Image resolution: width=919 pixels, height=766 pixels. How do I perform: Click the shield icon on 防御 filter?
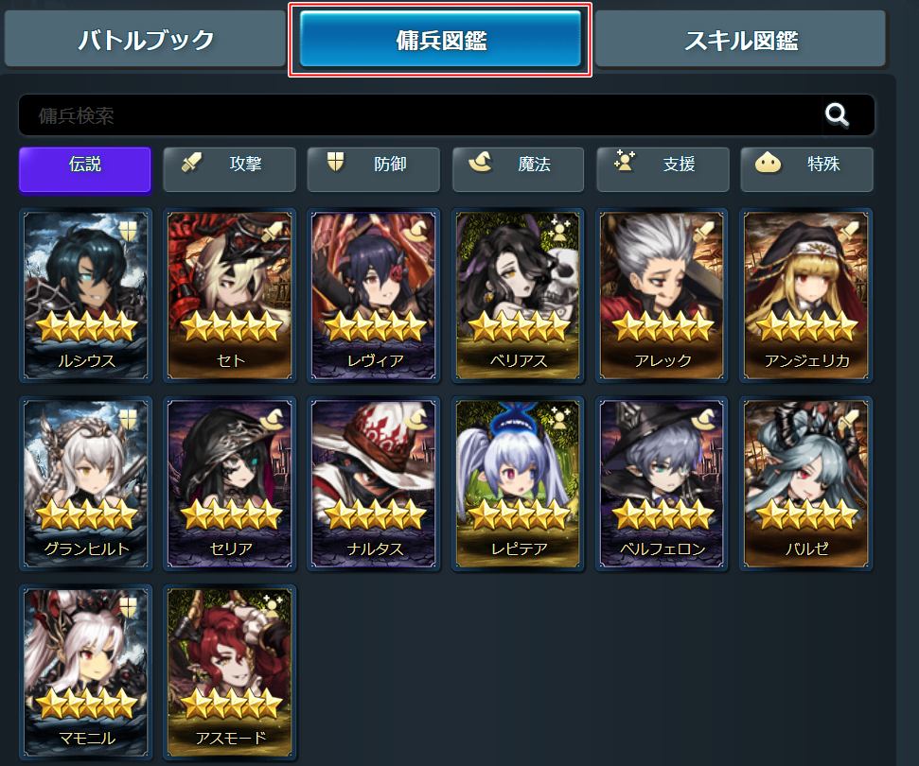[x=335, y=161]
